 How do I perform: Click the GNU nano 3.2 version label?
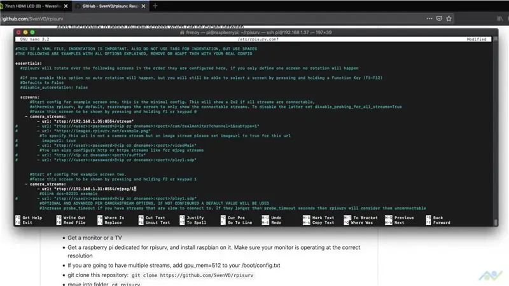click(x=35, y=39)
